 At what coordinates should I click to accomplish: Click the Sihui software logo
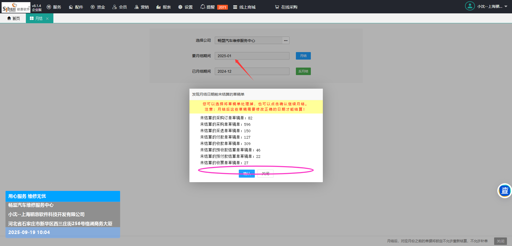click(x=16, y=7)
